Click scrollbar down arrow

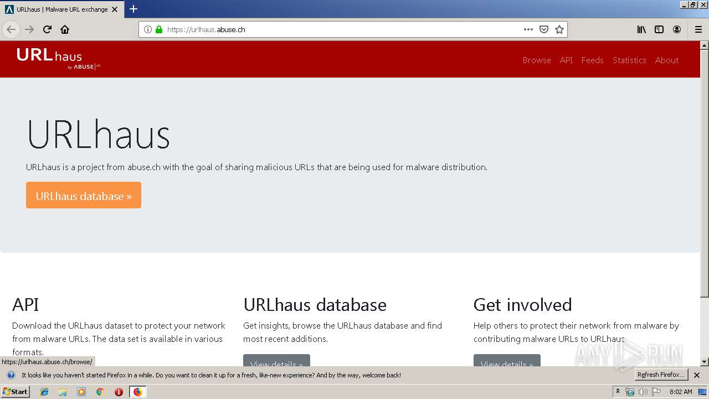tap(705, 362)
